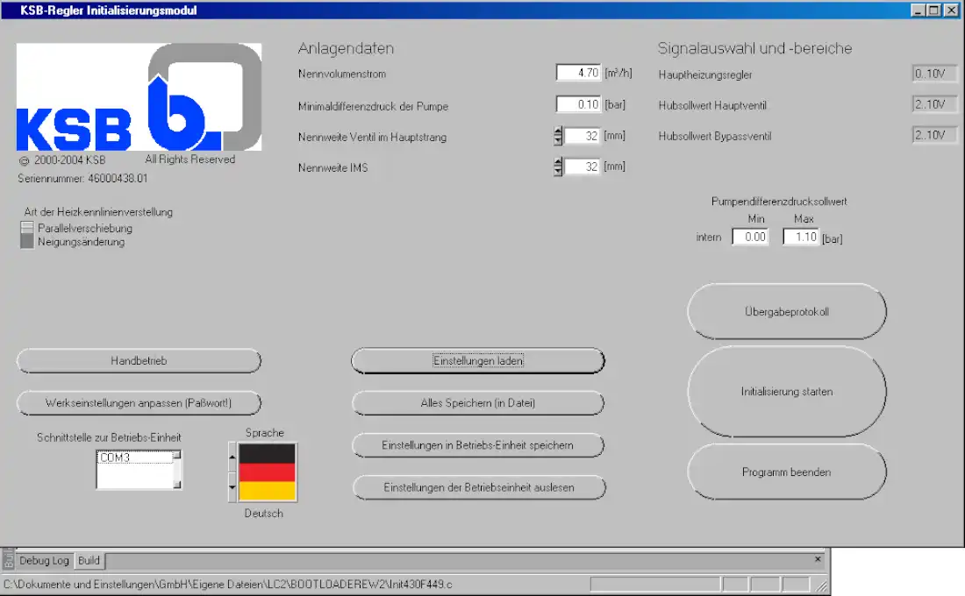Decrease Nennweite IMS value
This screenshot has height=596, width=965.
558,171
